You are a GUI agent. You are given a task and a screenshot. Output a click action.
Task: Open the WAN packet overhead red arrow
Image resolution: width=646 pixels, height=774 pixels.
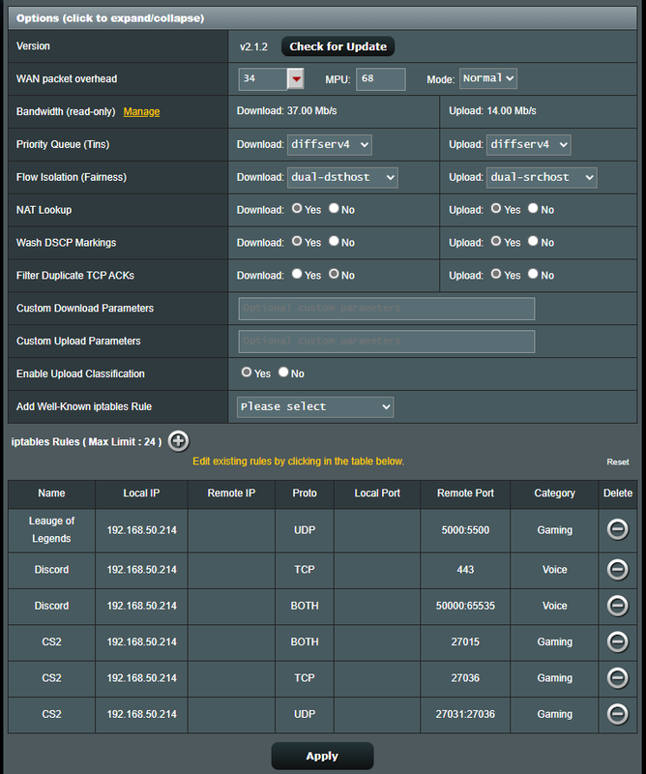click(x=296, y=78)
